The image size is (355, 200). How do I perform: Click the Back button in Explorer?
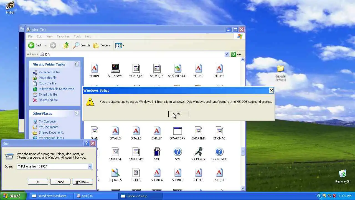point(35,45)
